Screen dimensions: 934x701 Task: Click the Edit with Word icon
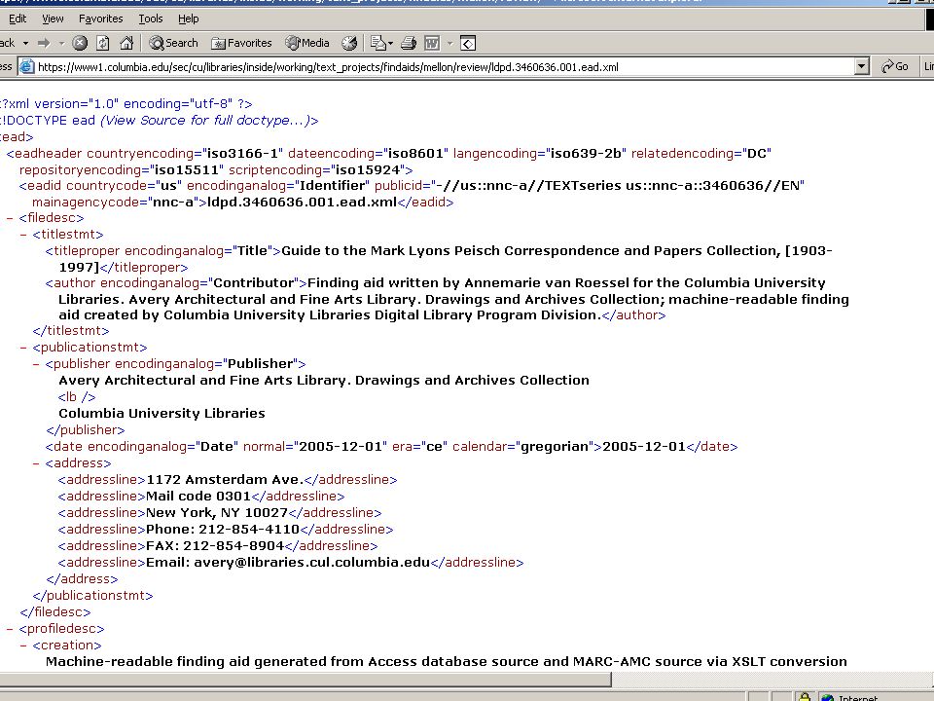pyautogui.click(x=432, y=43)
